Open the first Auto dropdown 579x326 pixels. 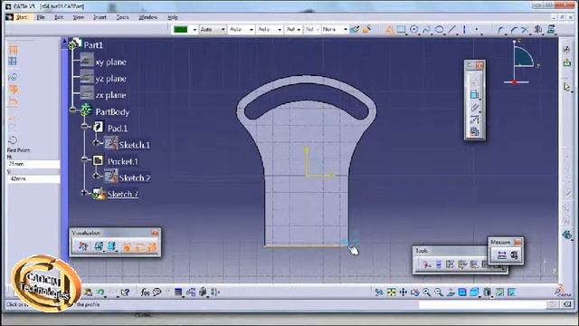pyautogui.click(x=223, y=30)
